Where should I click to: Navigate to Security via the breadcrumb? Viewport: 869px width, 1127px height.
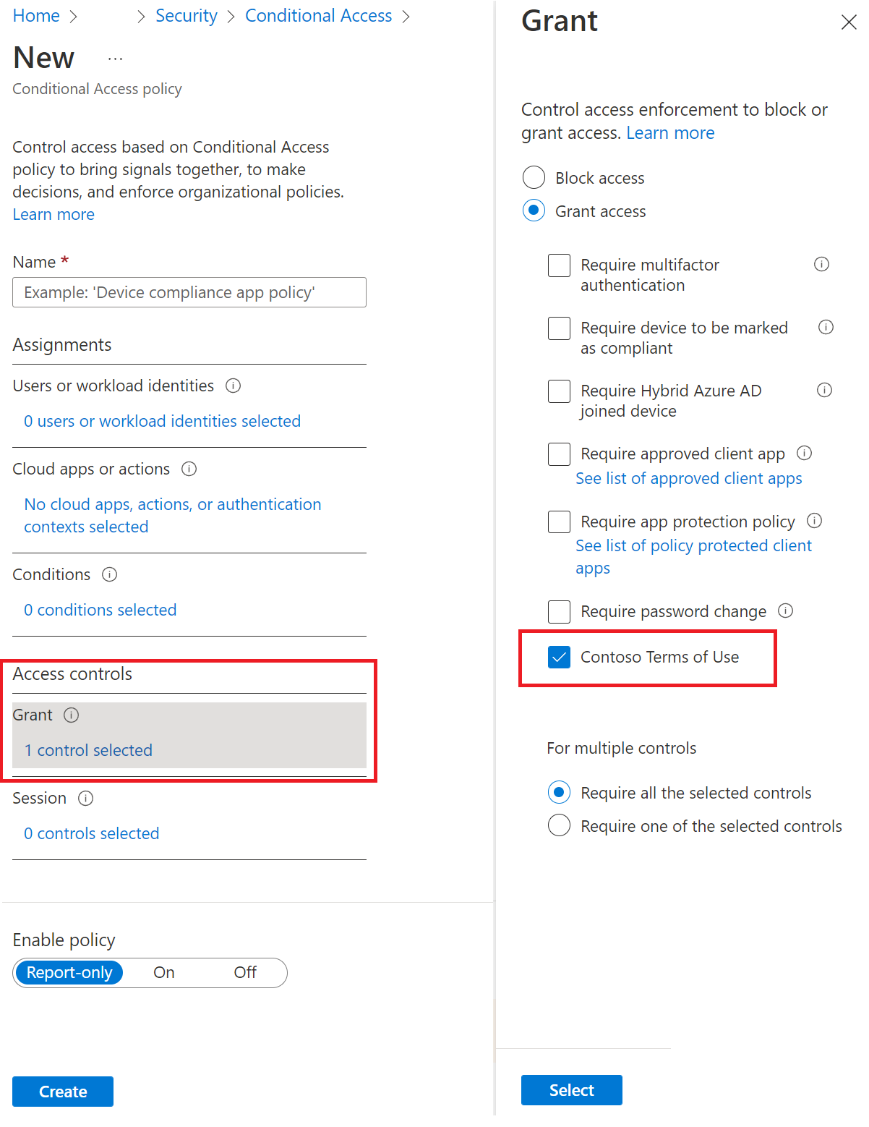(186, 15)
